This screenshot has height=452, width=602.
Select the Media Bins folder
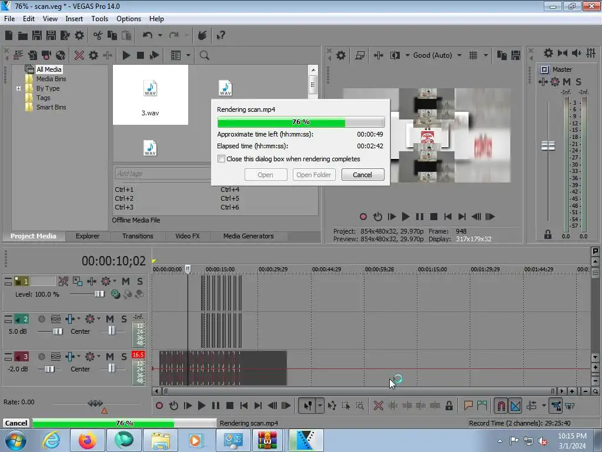click(x=51, y=79)
